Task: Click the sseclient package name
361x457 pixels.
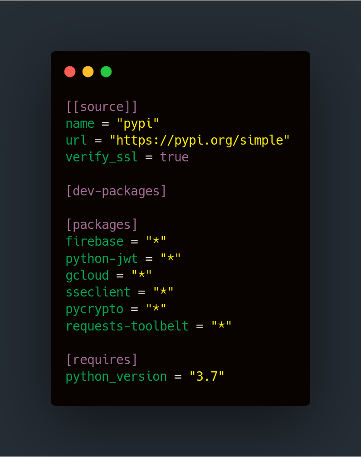Action: [98, 292]
